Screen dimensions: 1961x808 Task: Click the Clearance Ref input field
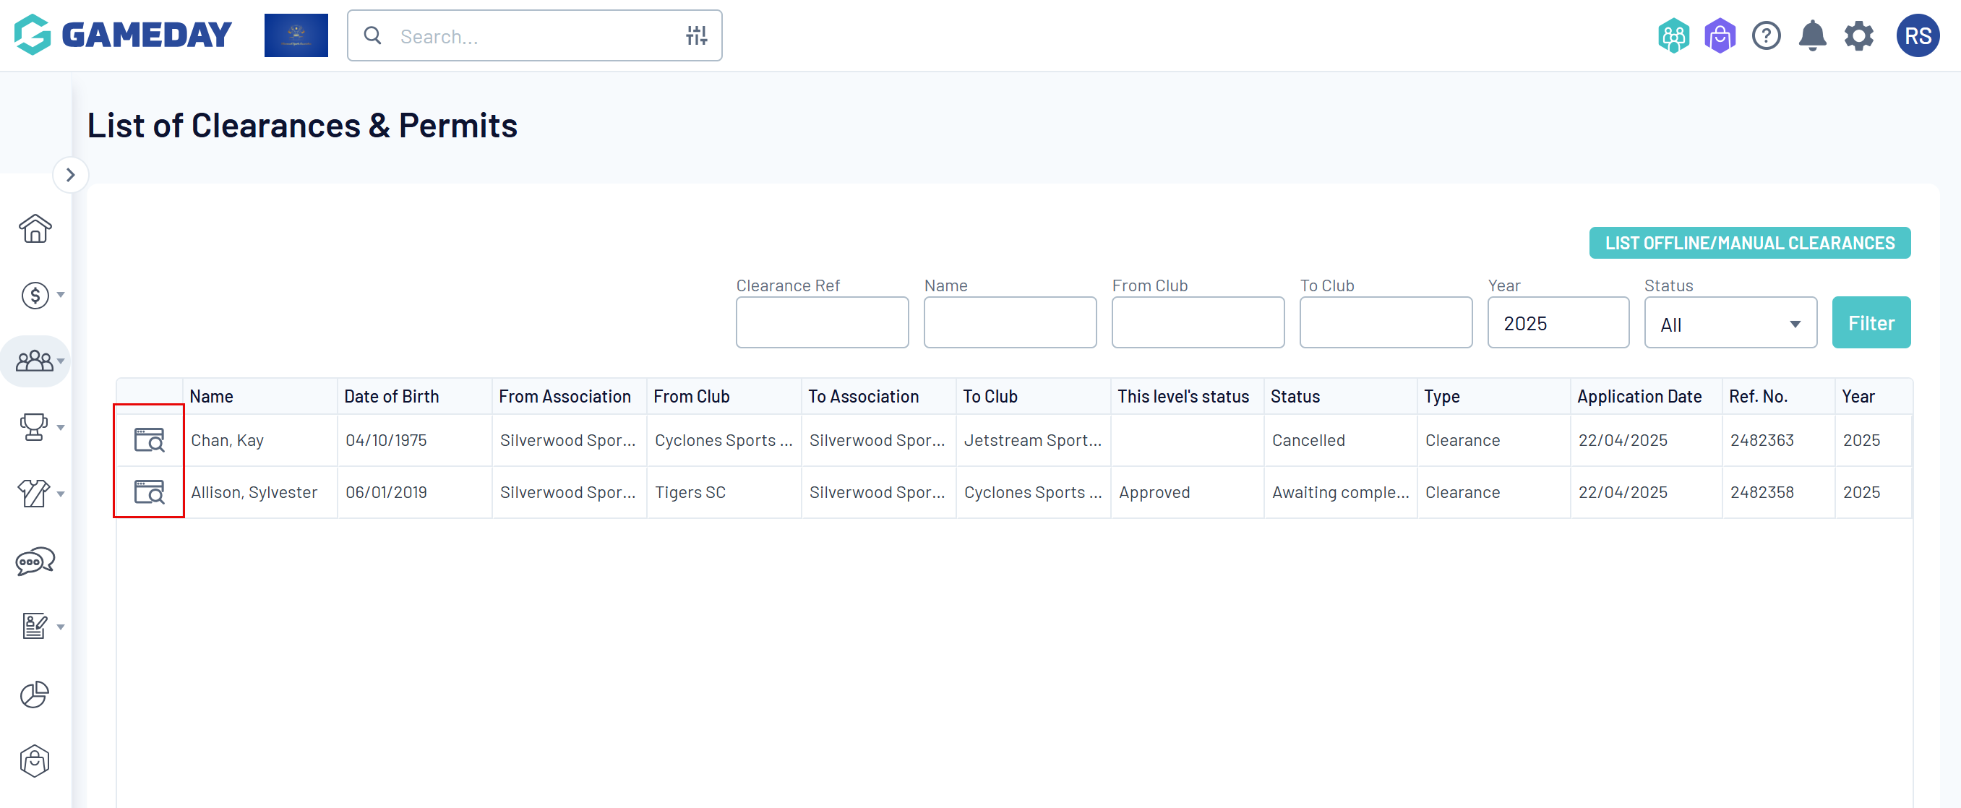pyautogui.click(x=821, y=322)
